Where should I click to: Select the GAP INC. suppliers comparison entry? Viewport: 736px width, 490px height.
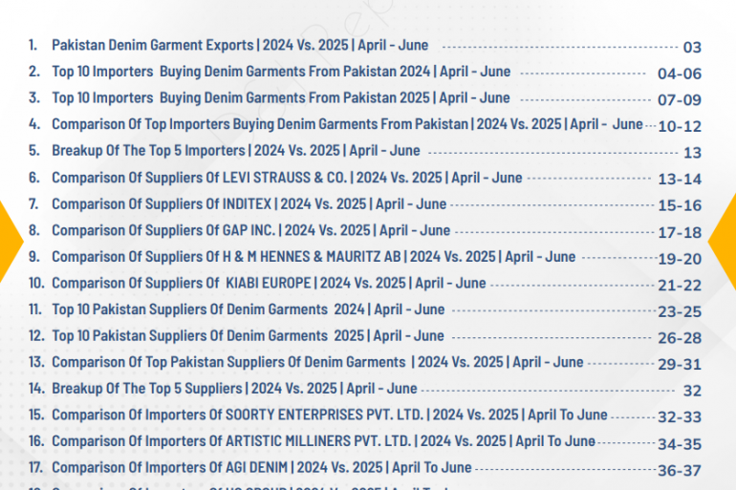(x=250, y=231)
